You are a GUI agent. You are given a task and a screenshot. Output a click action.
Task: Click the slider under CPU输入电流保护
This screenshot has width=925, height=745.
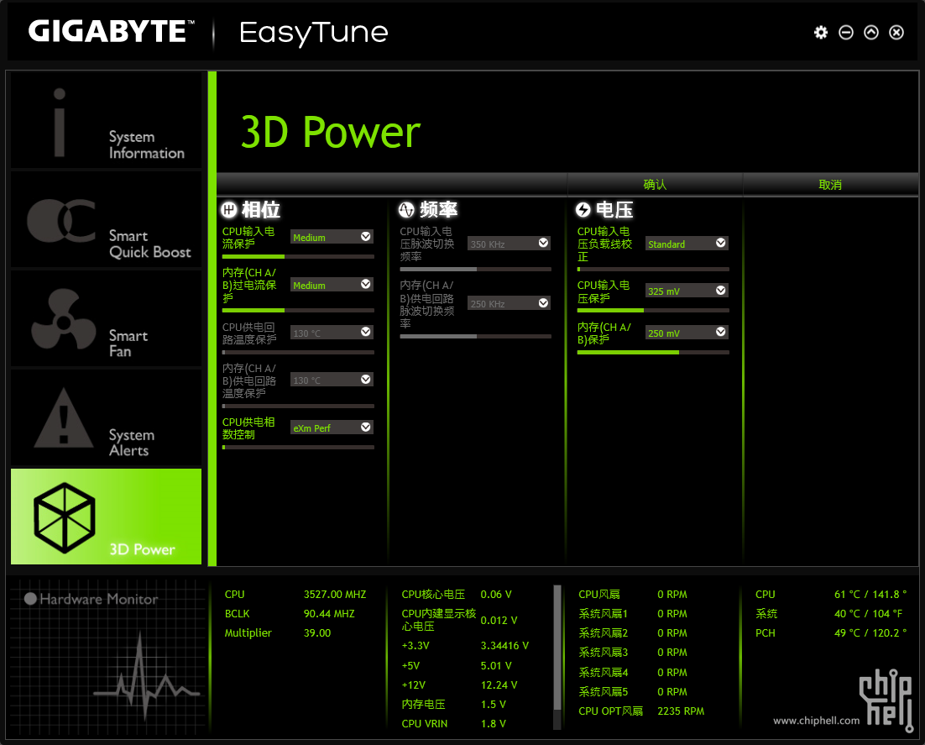point(298,257)
